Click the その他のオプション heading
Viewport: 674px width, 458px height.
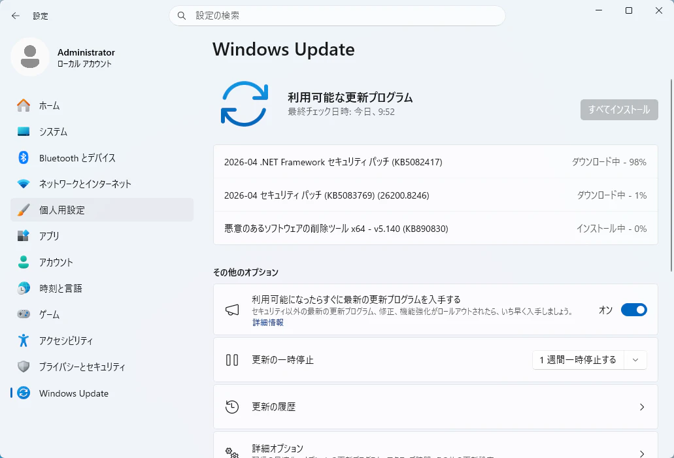click(245, 272)
